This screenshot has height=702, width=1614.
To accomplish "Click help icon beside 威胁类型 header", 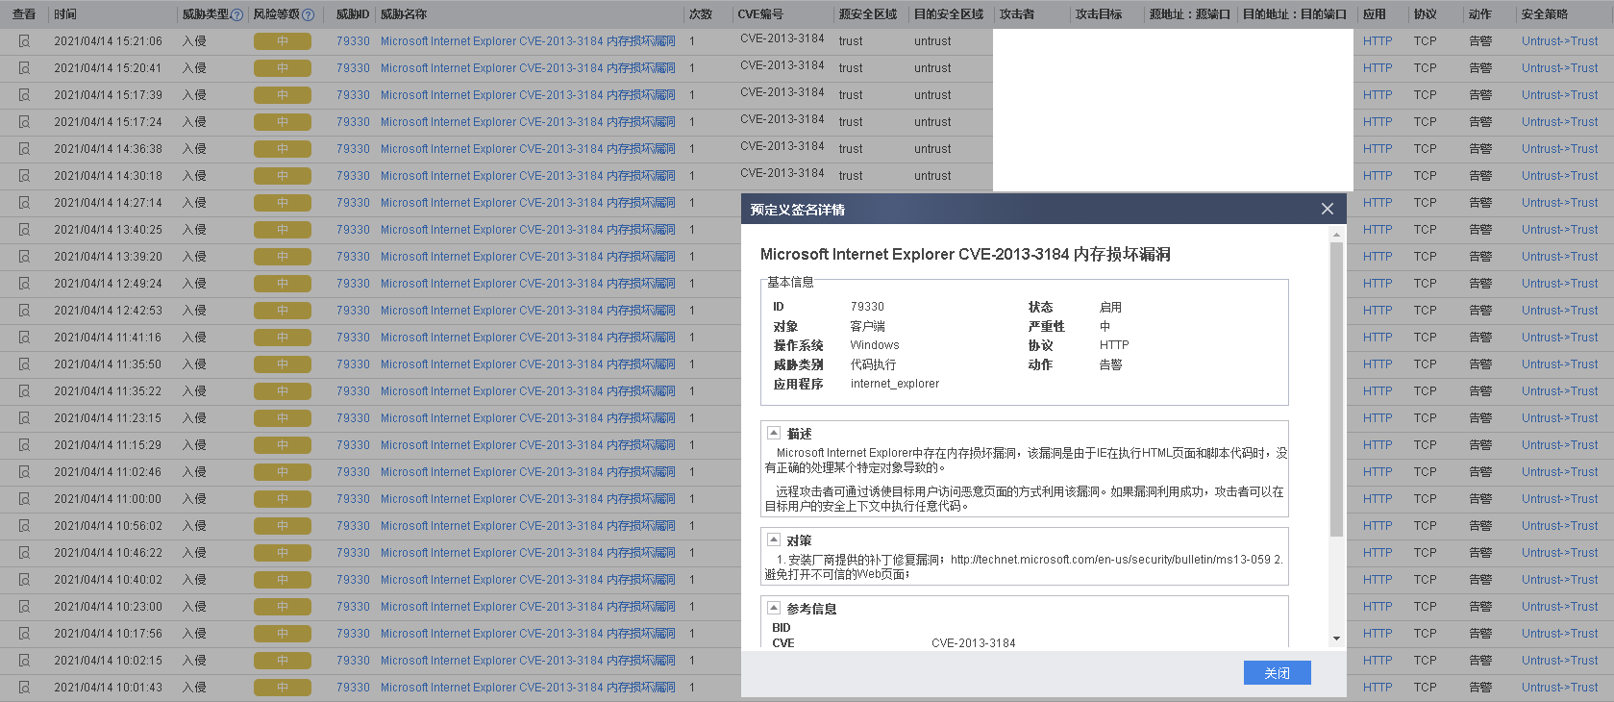I will [x=237, y=14].
